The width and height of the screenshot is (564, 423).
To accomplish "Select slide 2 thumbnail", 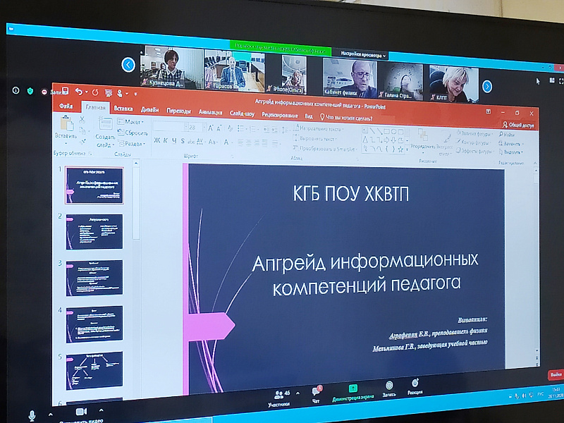I will point(94,232).
